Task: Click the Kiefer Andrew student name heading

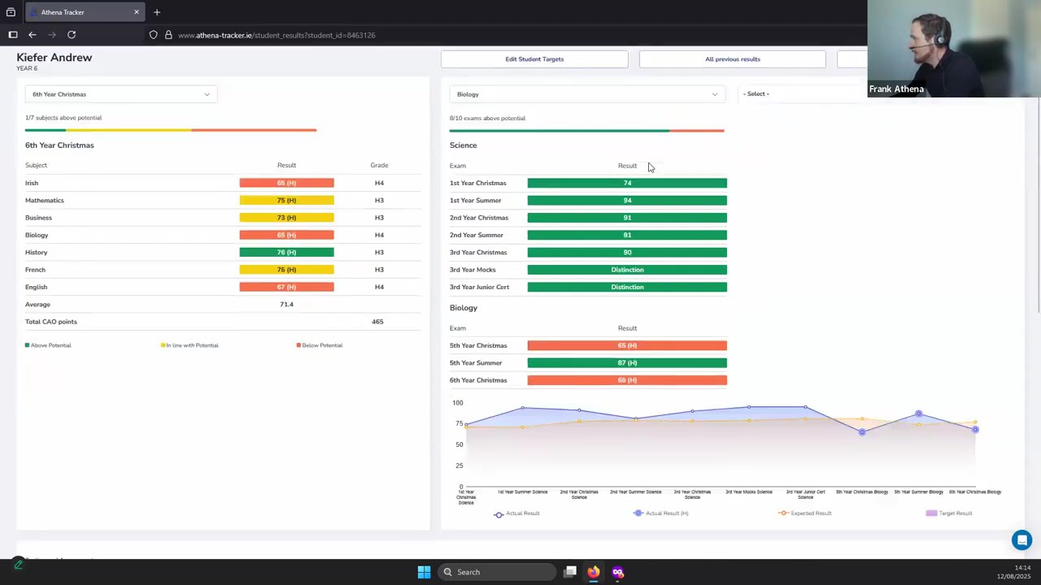Action: (x=54, y=58)
